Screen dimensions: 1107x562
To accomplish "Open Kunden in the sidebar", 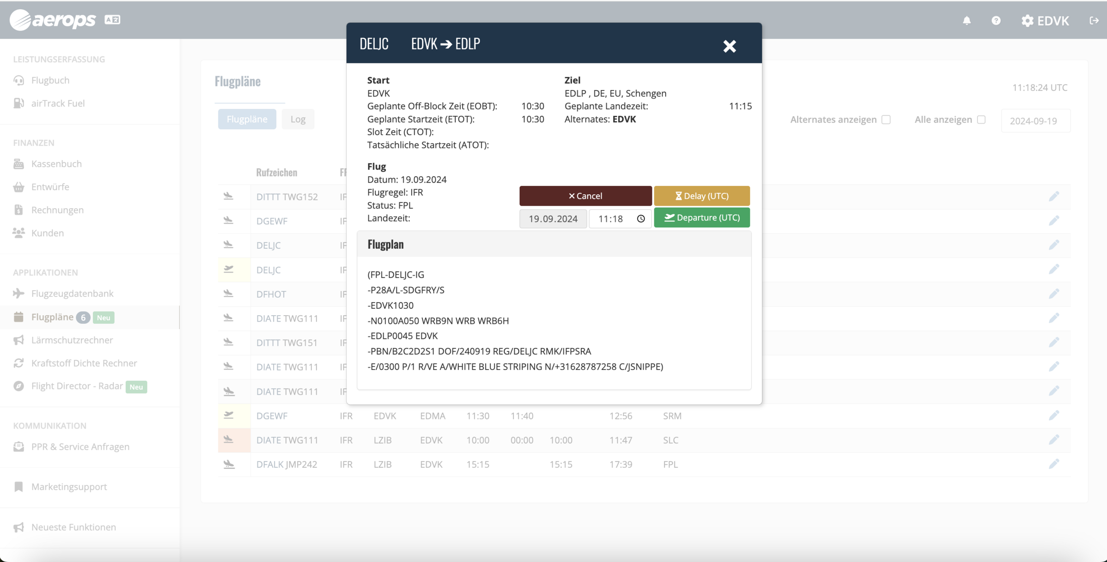I will [48, 233].
